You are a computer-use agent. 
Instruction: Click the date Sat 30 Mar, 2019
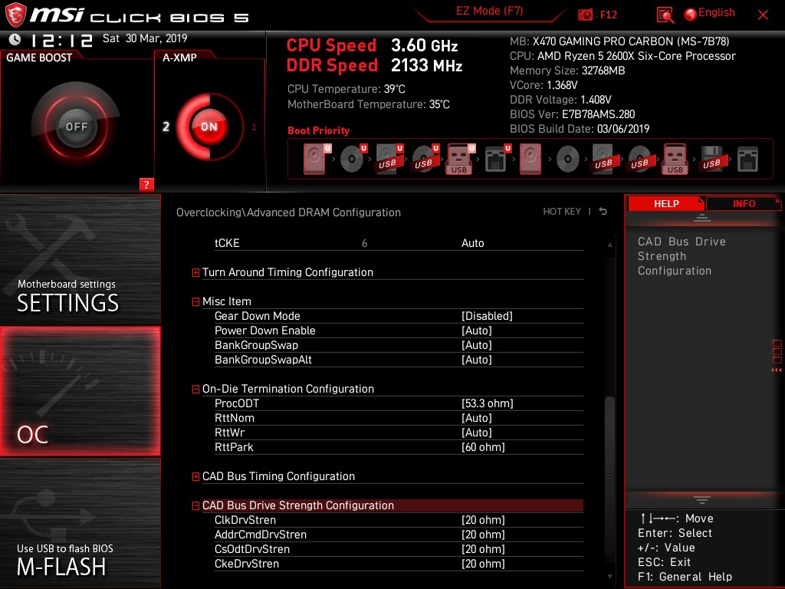(145, 38)
